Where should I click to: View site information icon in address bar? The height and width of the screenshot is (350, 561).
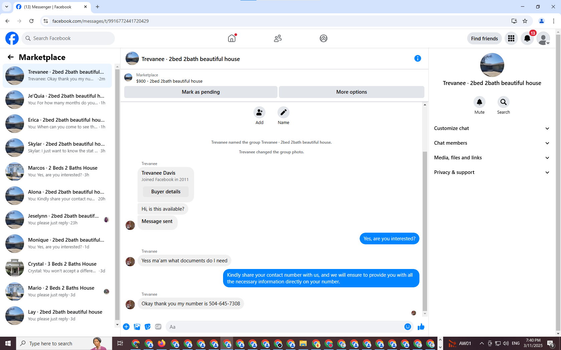(46, 21)
